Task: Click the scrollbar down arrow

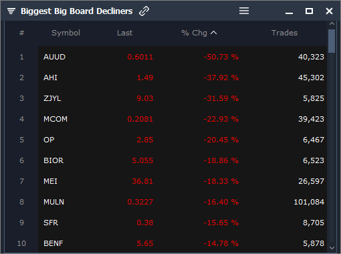Action: pyautogui.click(x=332, y=248)
